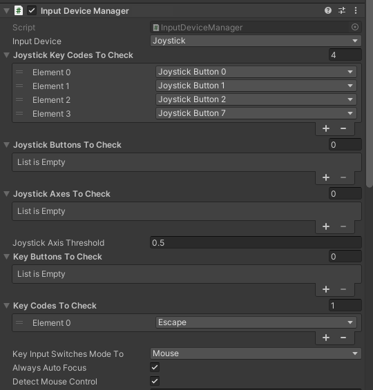373x390 pixels.
Task: Click the InputDeviceManager script object picker
Action: [x=355, y=27]
